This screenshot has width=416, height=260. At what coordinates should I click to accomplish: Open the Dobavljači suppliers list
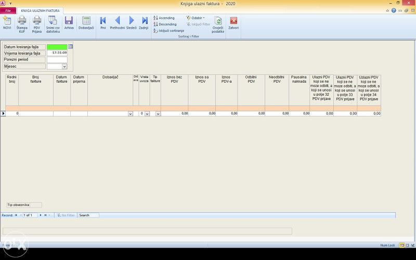pyautogui.click(x=86, y=23)
